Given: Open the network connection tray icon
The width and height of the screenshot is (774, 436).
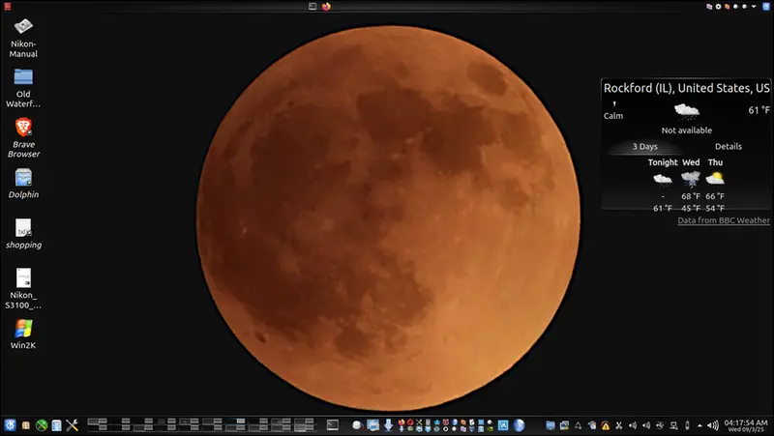Looking at the screenshot, I should click(x=673, y=425).
